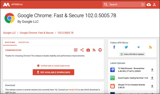
Task: Focus the Search input field
Action: (x=124, y=4)
